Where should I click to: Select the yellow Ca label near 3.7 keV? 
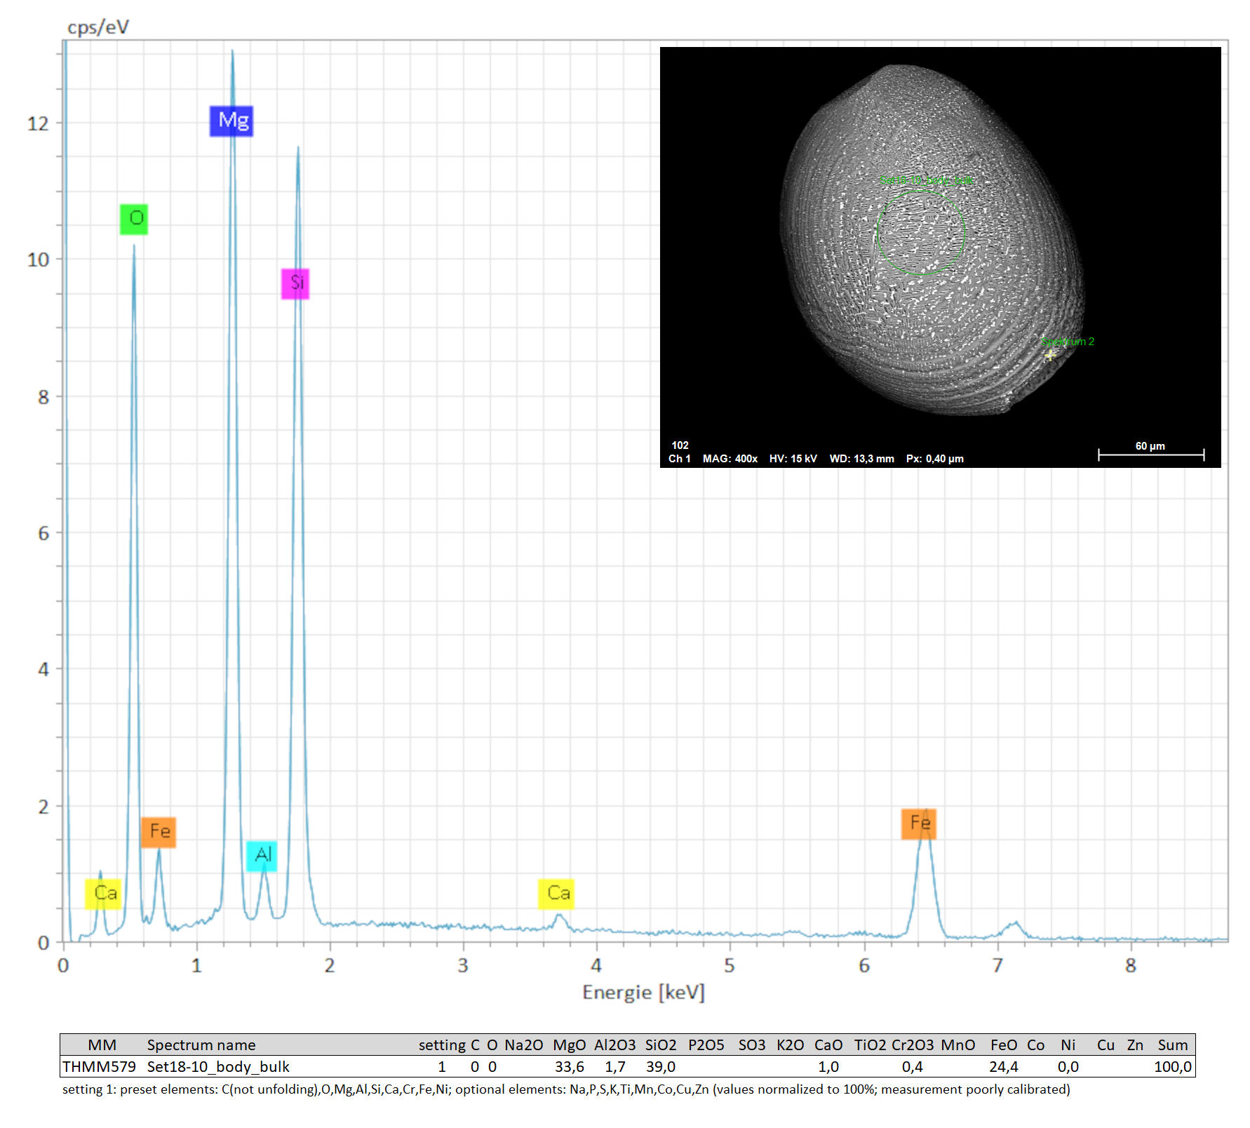pos(556,894)
